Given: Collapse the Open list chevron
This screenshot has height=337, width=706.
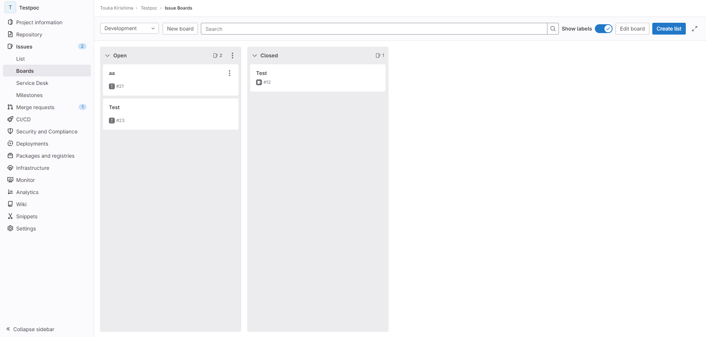Looking at the screenshot, I should click(107, 55).
